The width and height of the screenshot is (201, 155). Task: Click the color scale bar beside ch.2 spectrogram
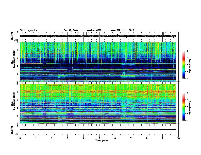click(184, 107)
